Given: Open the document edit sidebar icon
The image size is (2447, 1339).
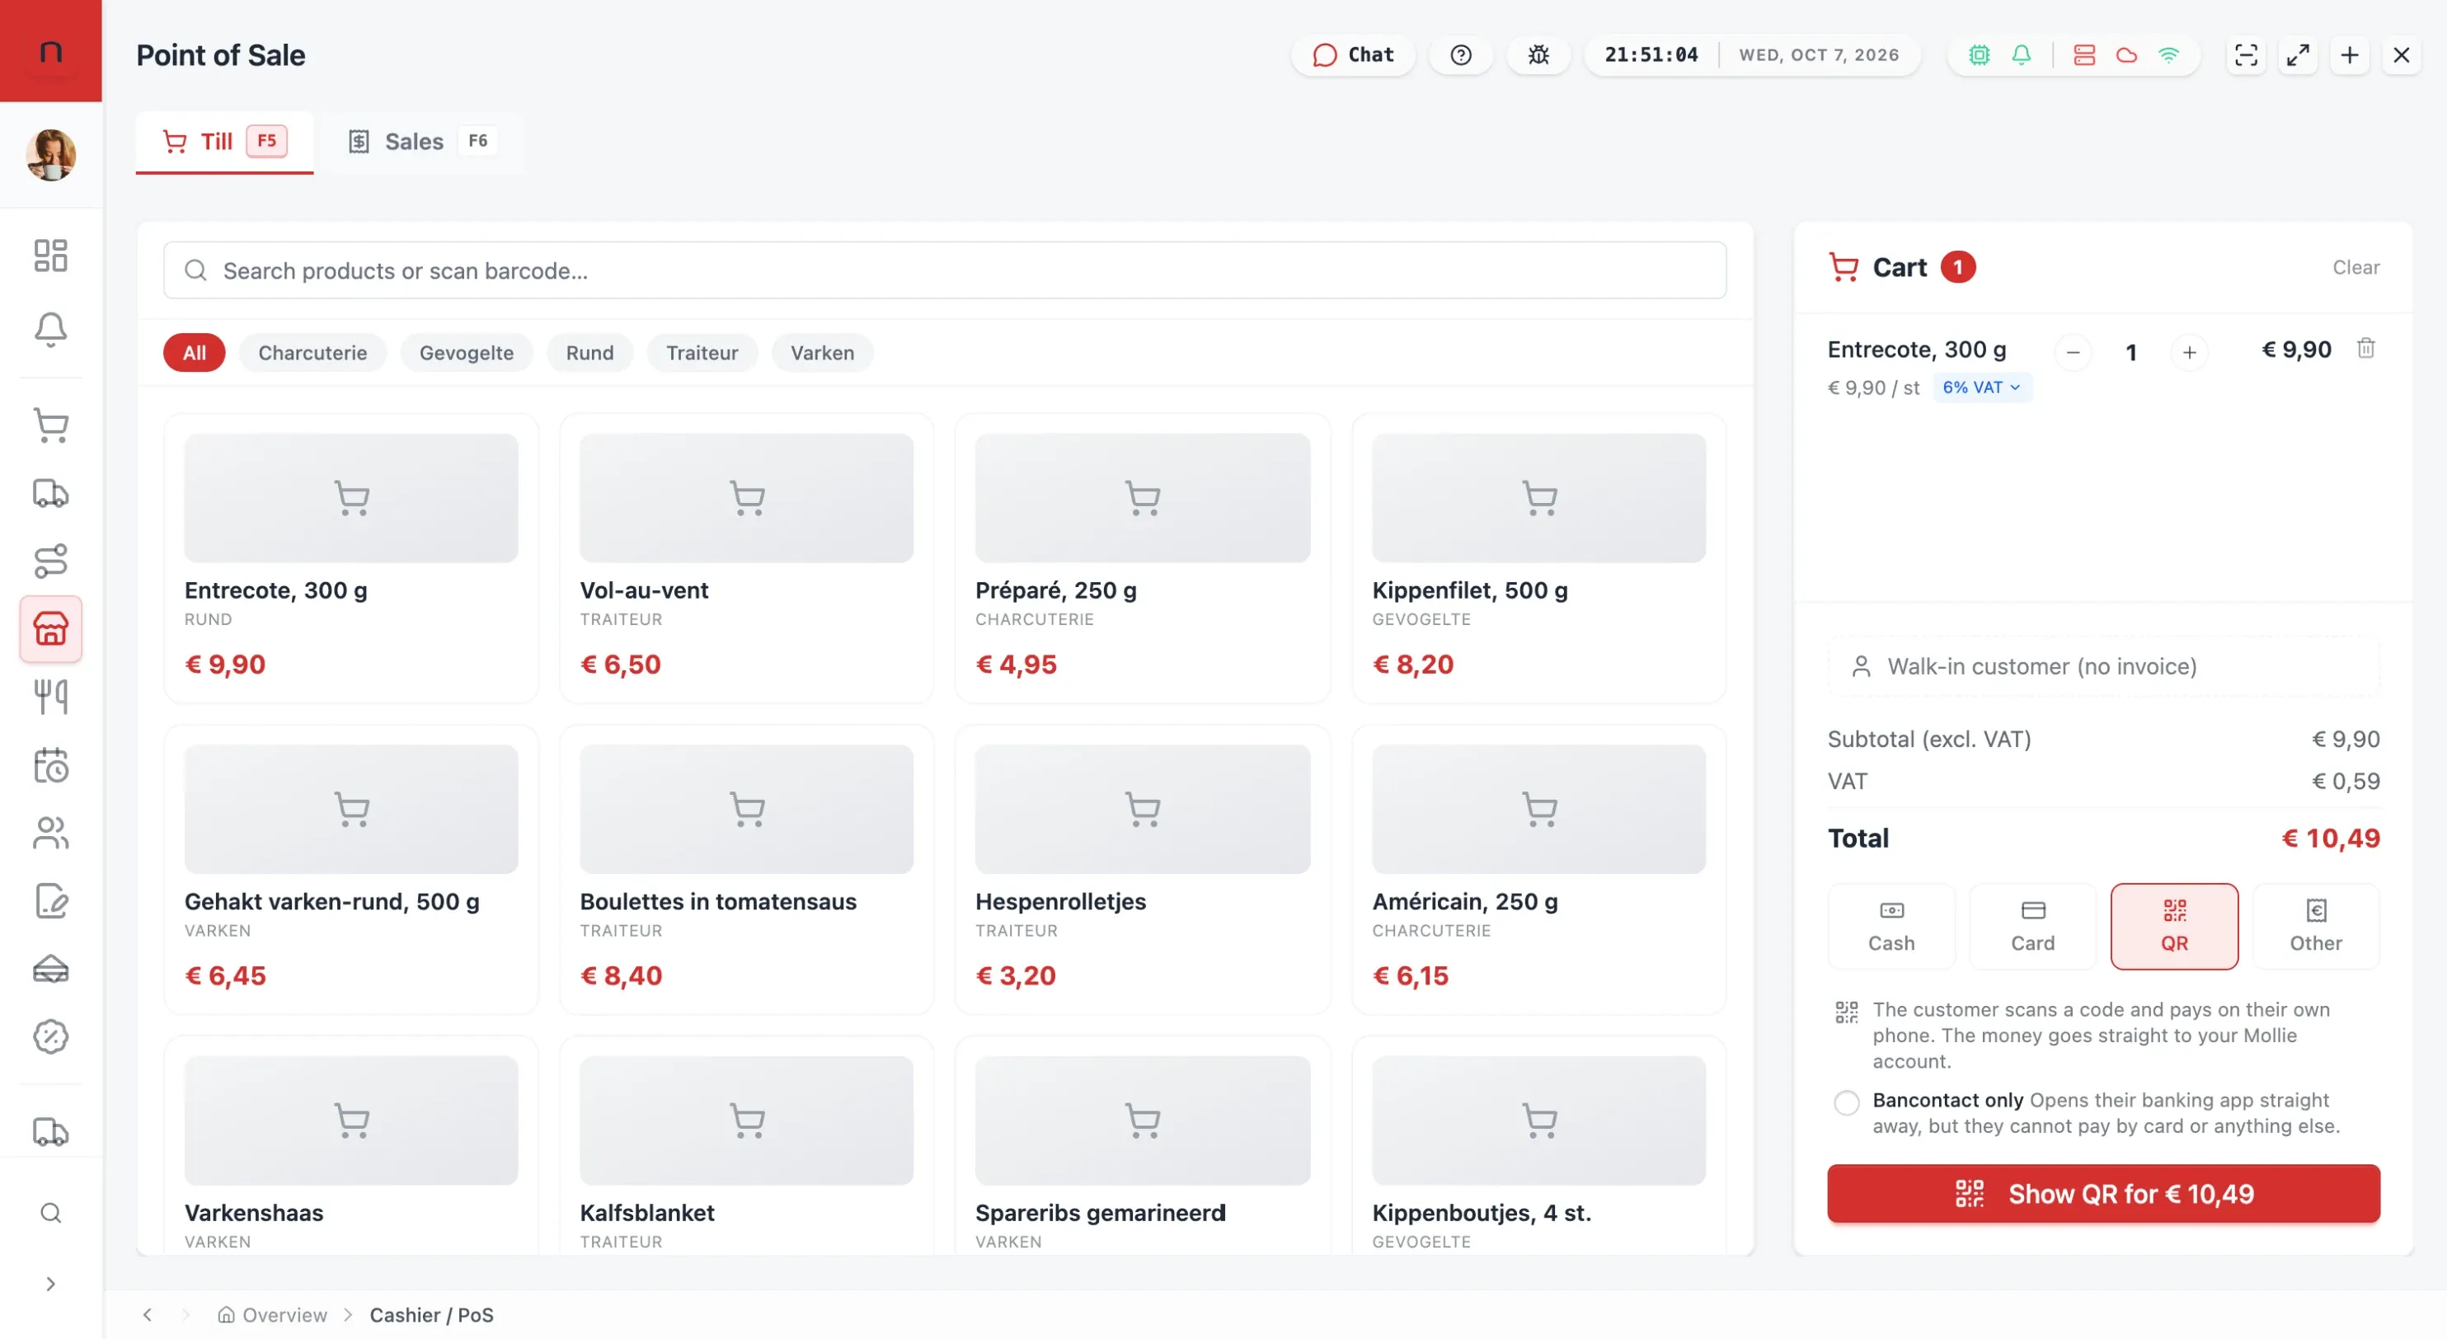Looking at the screenshot, I should point(50,901).
